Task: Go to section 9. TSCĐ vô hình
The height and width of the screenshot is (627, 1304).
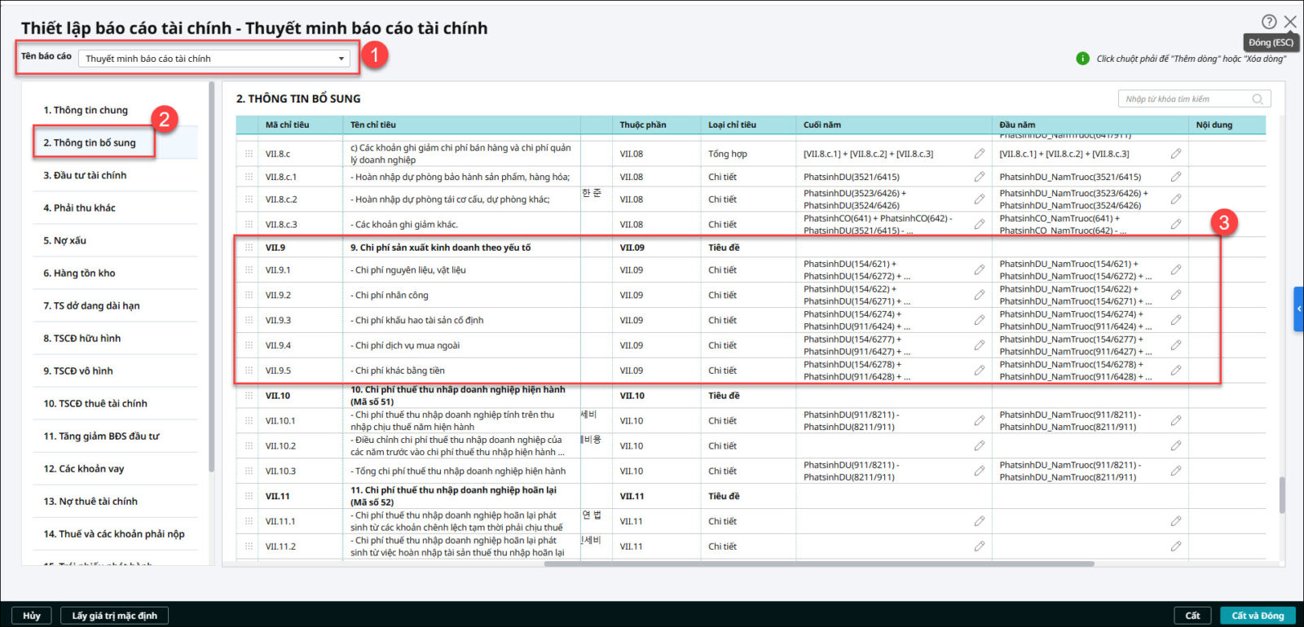Action: point(115,370)
